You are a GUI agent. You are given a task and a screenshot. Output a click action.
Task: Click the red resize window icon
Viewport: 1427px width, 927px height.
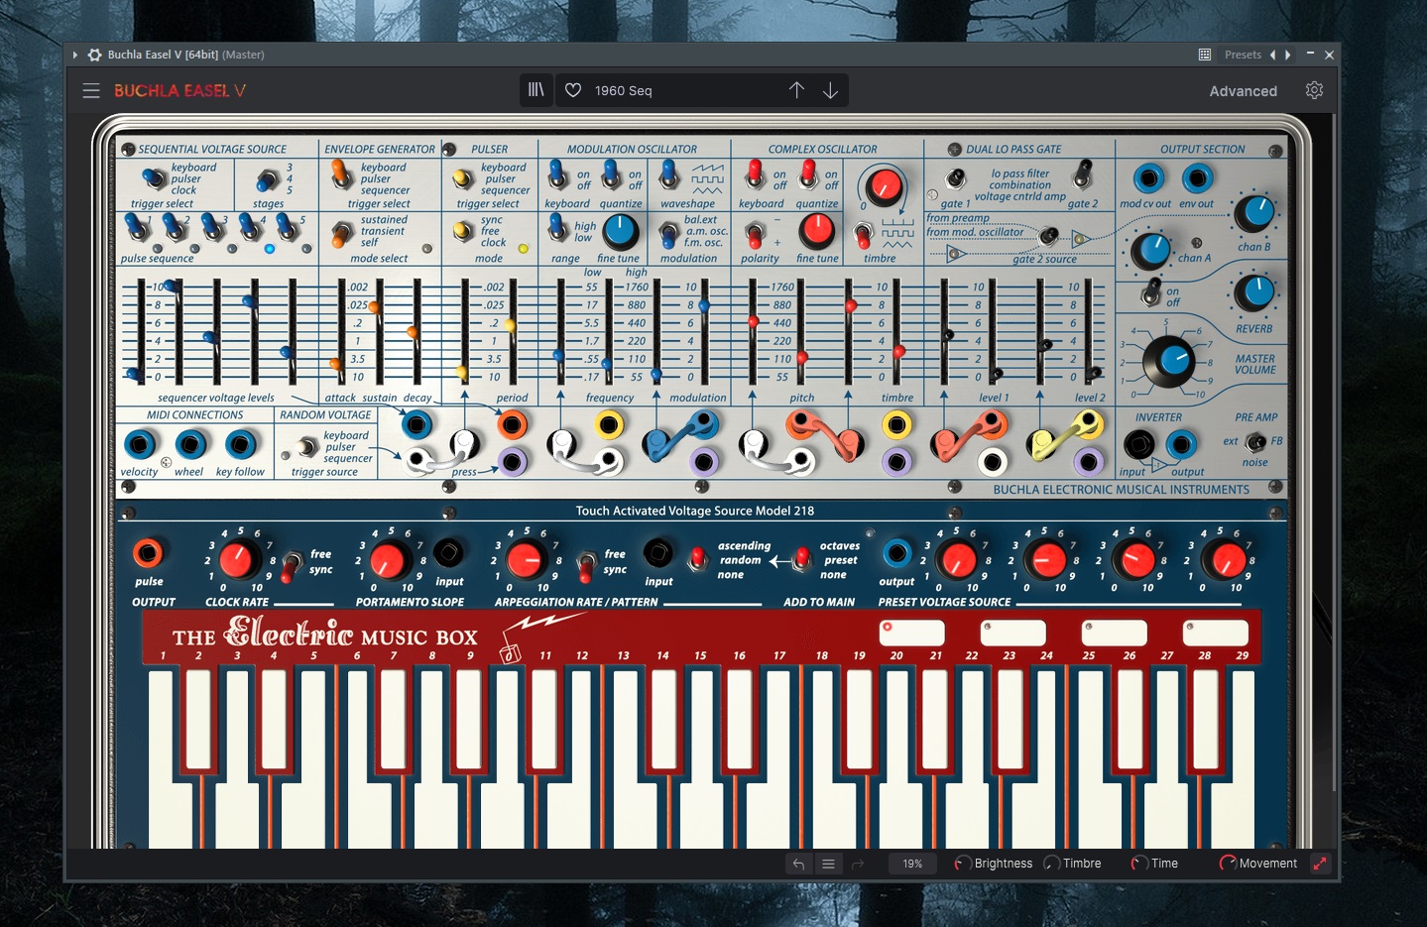click(1320, 864)
